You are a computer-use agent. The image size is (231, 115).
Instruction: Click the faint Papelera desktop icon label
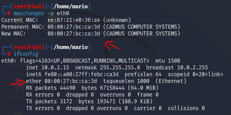(52, 31)
